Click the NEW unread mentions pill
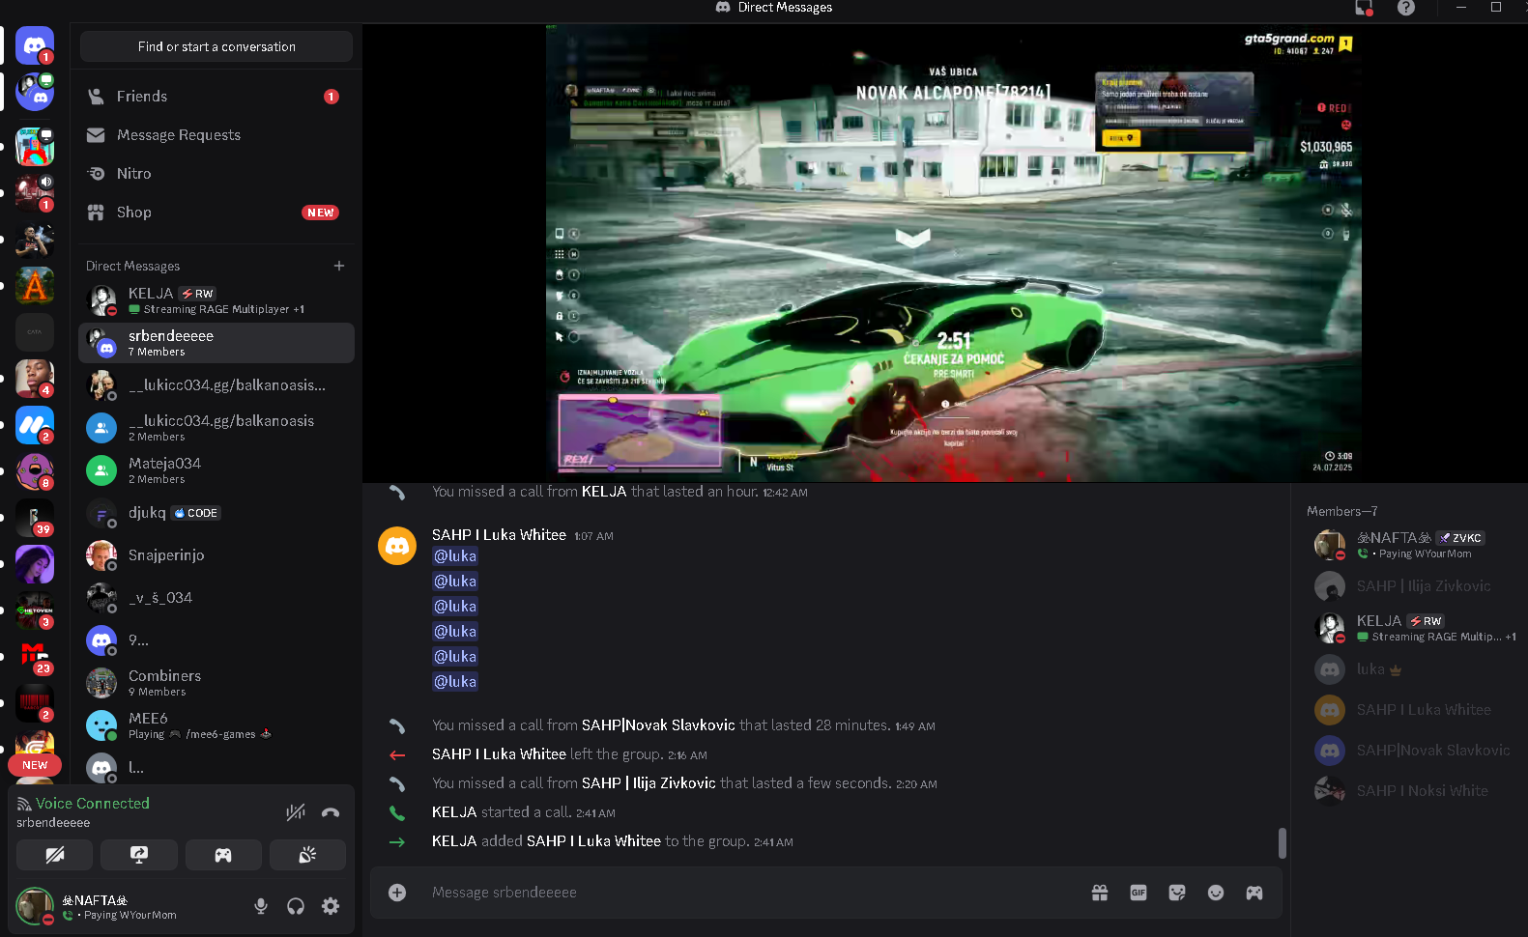Screen dimensions: 1528x937 [35, 765]
